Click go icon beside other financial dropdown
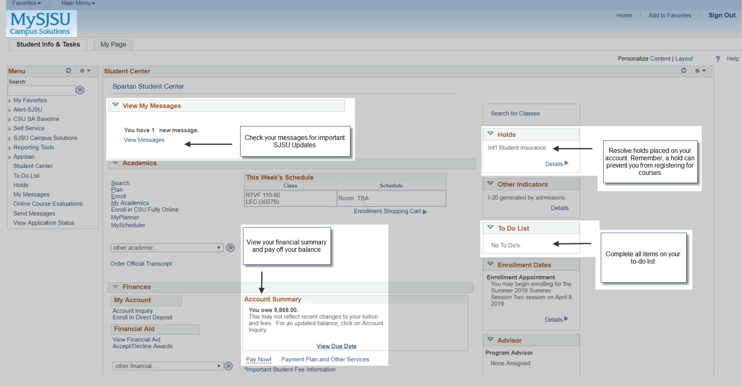The height and width of the screenshot is (386, 742). tap(229, 366)
